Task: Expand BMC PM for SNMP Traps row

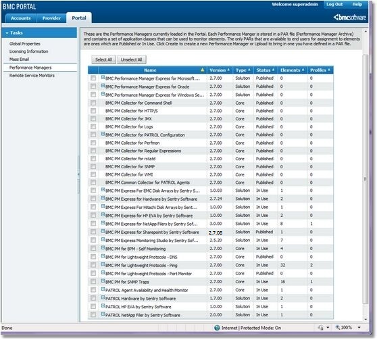Action: [103, 281]
